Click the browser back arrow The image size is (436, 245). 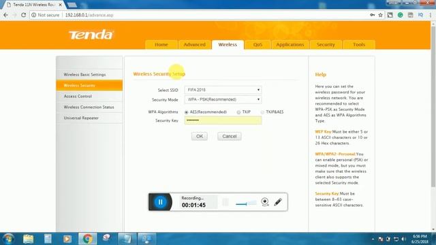tap(6, 15)
